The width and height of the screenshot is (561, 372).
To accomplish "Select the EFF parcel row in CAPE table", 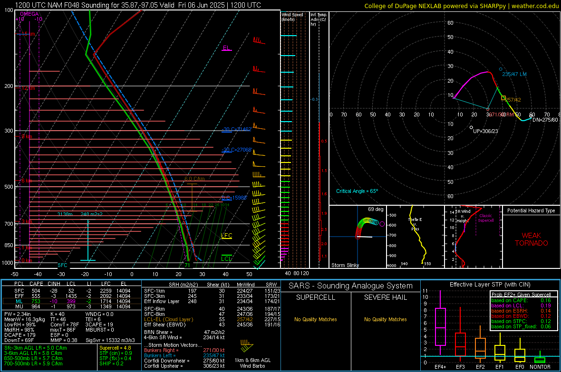I will [72, 296].
